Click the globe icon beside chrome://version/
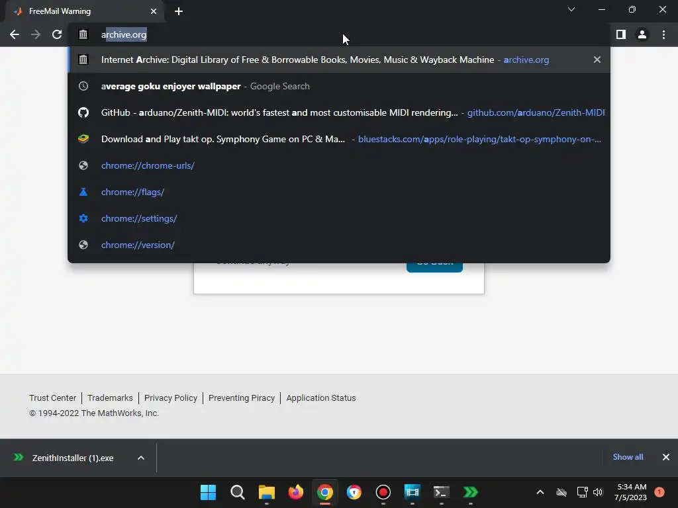The height and width of the screenshot is (508, 678). coord(83,245)
